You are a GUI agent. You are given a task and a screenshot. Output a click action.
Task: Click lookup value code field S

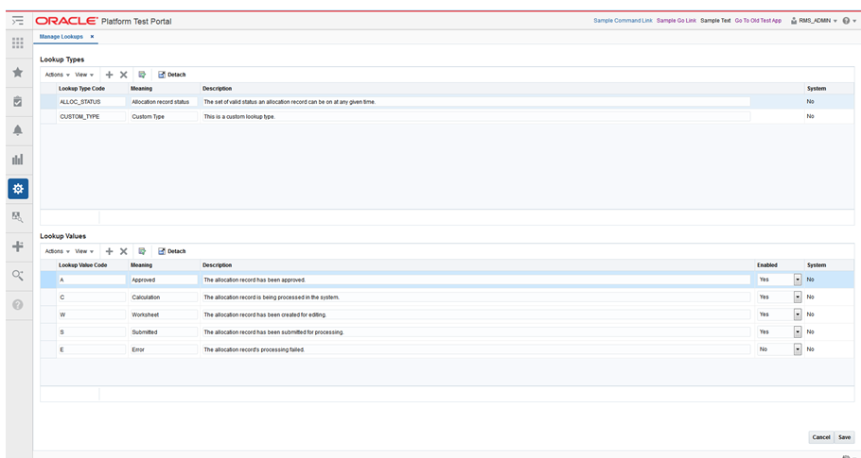point(92,332)
